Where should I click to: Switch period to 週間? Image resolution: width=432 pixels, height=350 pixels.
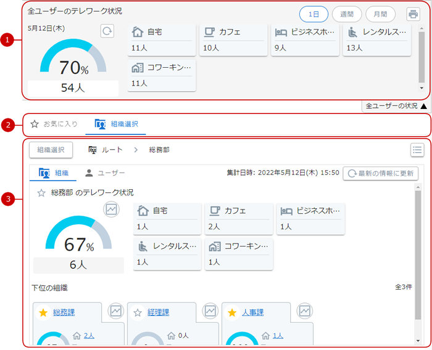pos(347,14)
